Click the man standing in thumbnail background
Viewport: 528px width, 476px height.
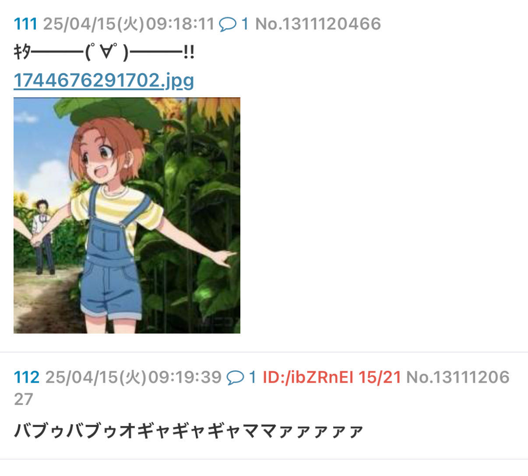(x=42, y=237)
